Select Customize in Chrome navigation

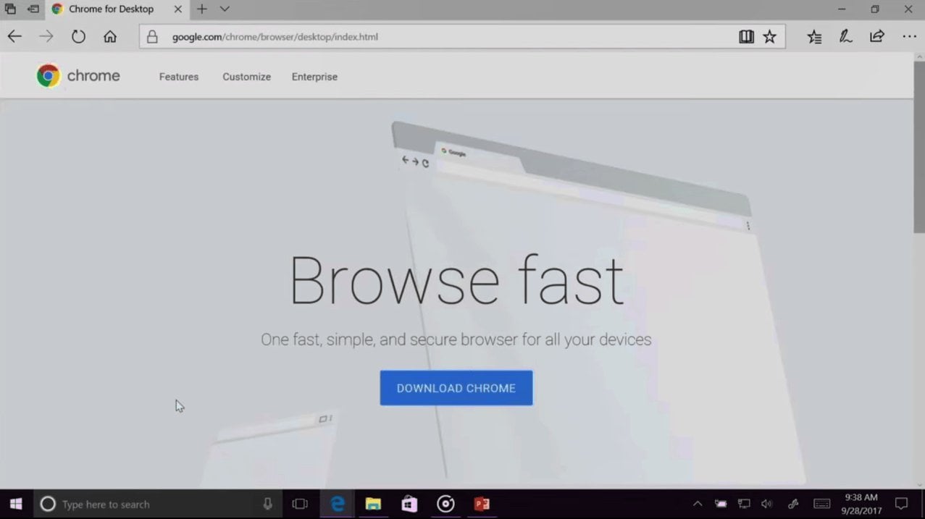click(x=246, y=77)
